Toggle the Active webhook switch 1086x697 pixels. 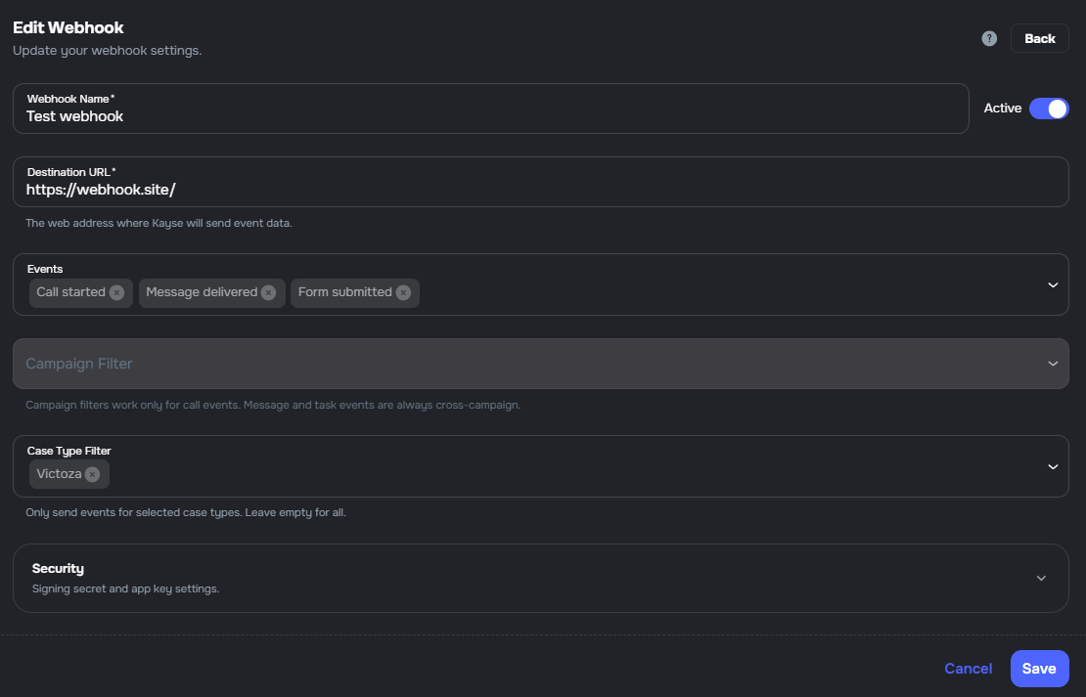pyautogui.click(x=1049, y=109)
